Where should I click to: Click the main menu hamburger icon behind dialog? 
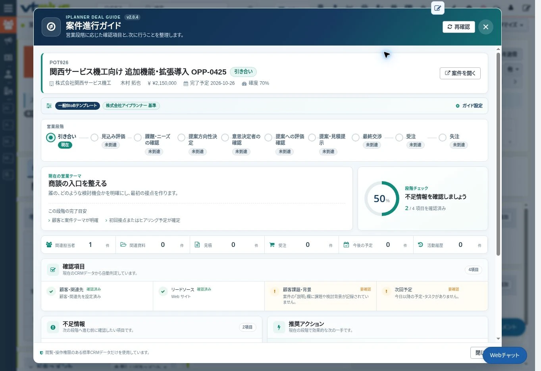[x=8, y=8]
